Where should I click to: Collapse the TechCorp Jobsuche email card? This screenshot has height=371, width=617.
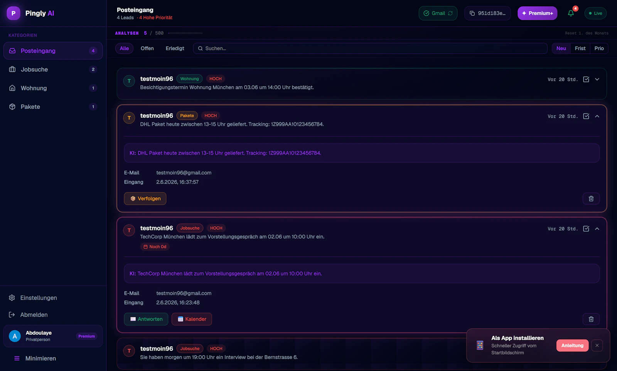(x=597, y=229)
